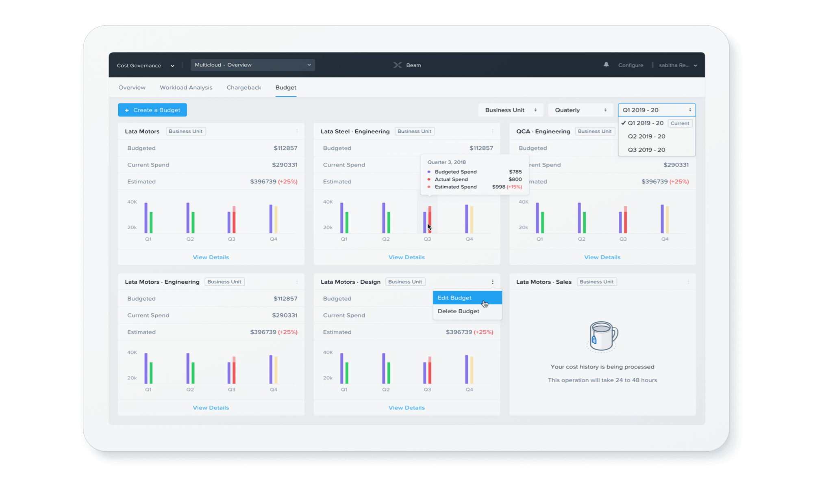Select Delete Budget from context menu
The width and height of the screenshot is (813, 487).
point(458,311)
